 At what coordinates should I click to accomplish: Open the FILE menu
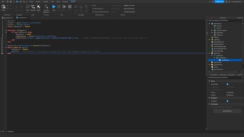pyautogui.click(x=3, y=2)
